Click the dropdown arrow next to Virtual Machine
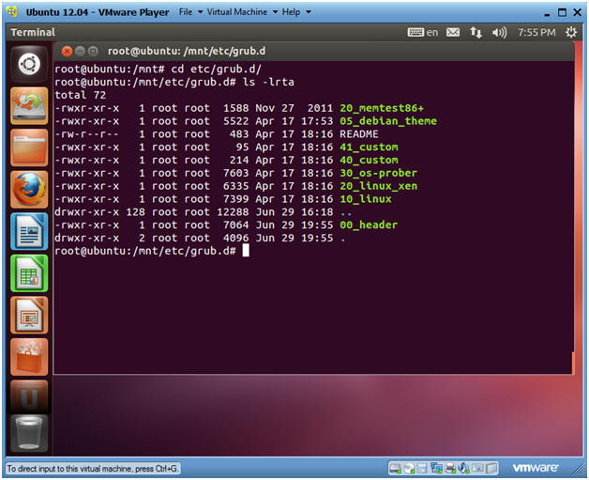 tap(275, 12)
